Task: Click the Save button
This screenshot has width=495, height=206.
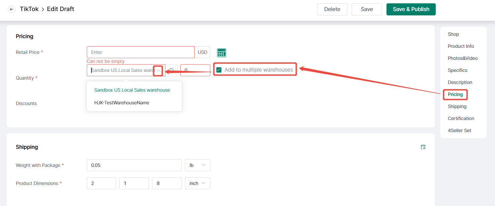Action: click(367, 9)
